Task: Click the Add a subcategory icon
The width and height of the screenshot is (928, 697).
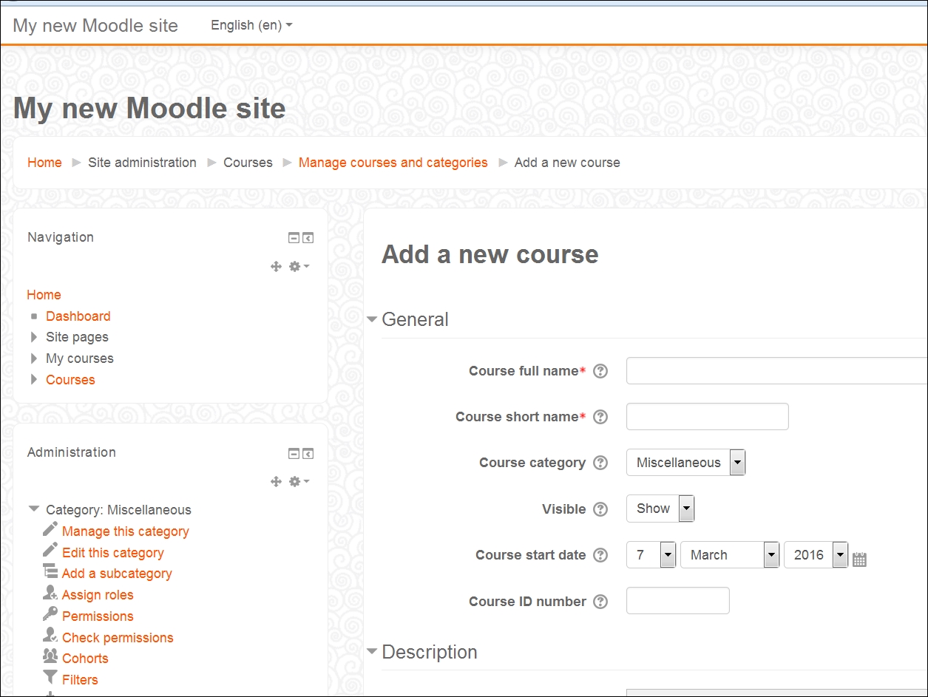Action: coord(50,571)
